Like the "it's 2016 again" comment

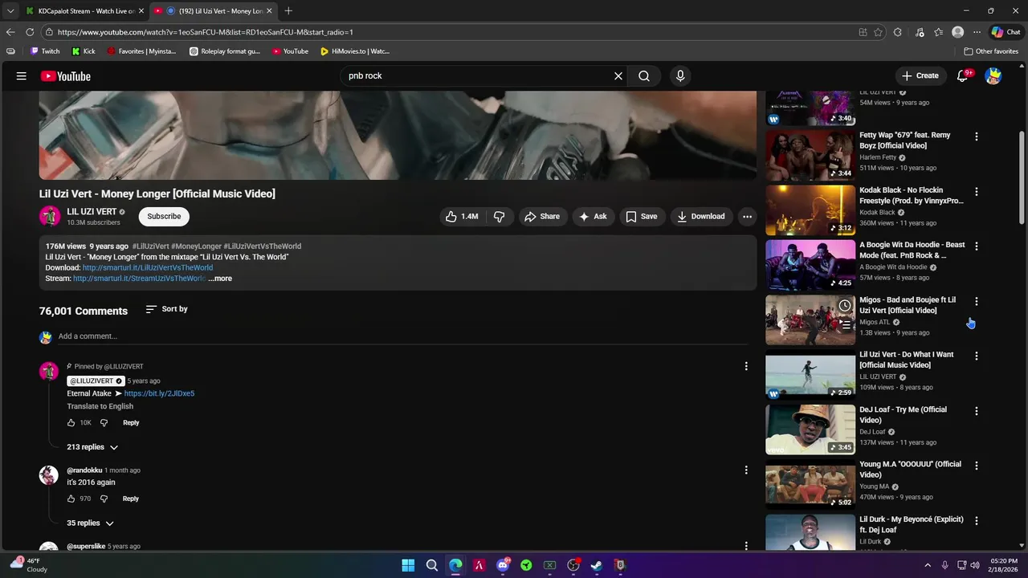pos(71,499)
